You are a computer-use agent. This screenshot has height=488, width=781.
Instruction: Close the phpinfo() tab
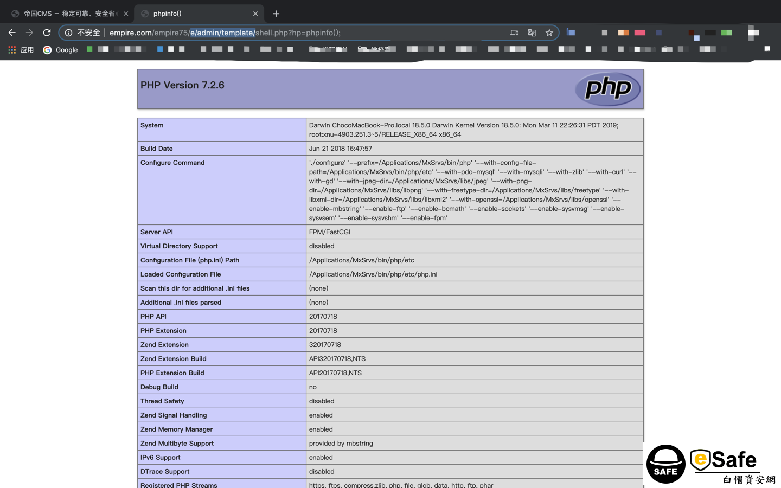pos(255,14)
